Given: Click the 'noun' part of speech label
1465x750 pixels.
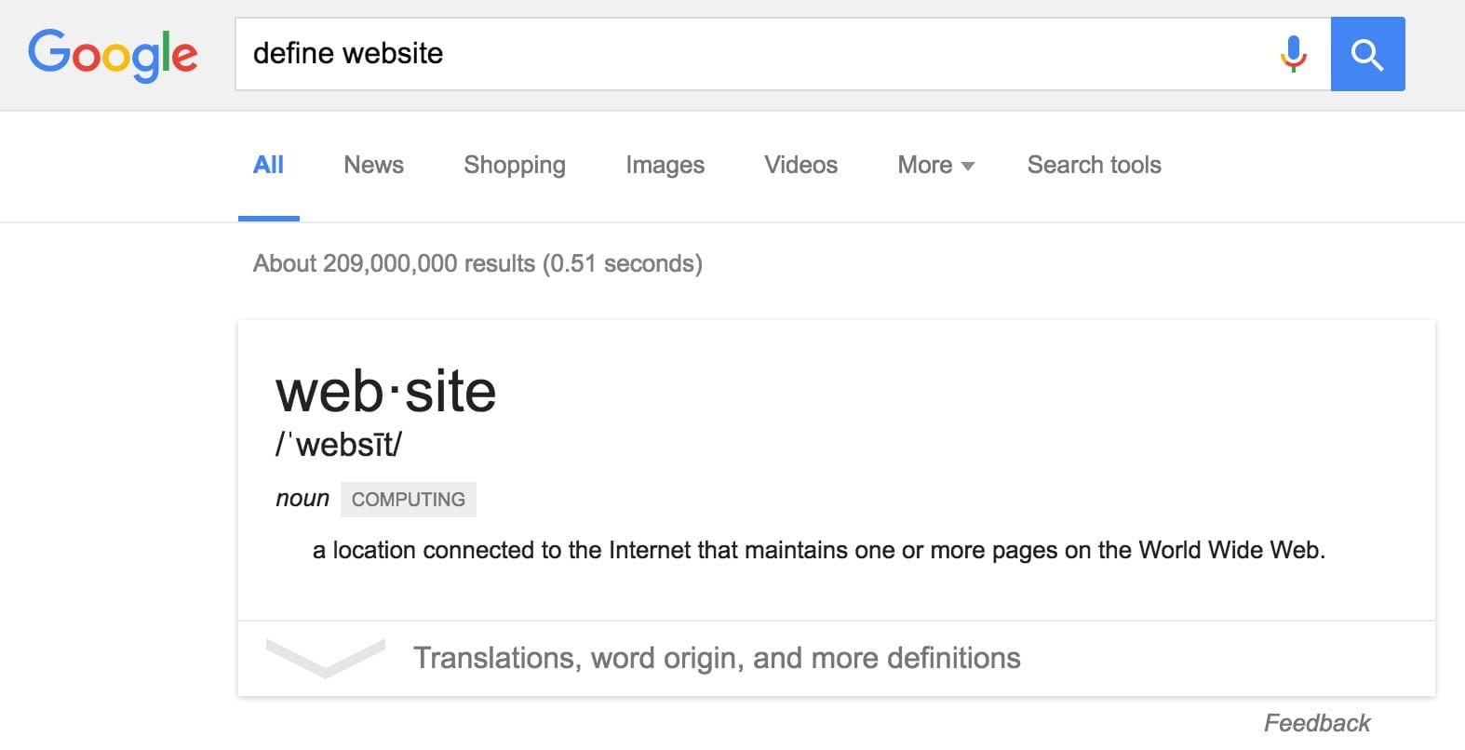Looking at the screenshot, I should 302,499.
